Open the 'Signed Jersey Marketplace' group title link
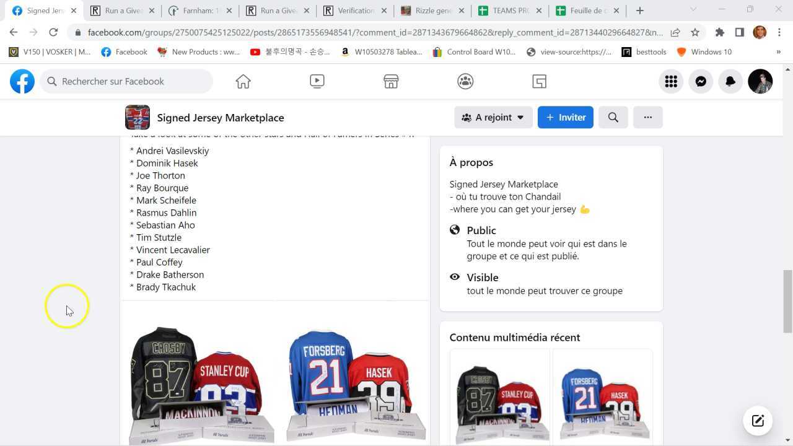The width and height of the screenshot is (793, 446). pyautogui.click(x=221, y=118)
